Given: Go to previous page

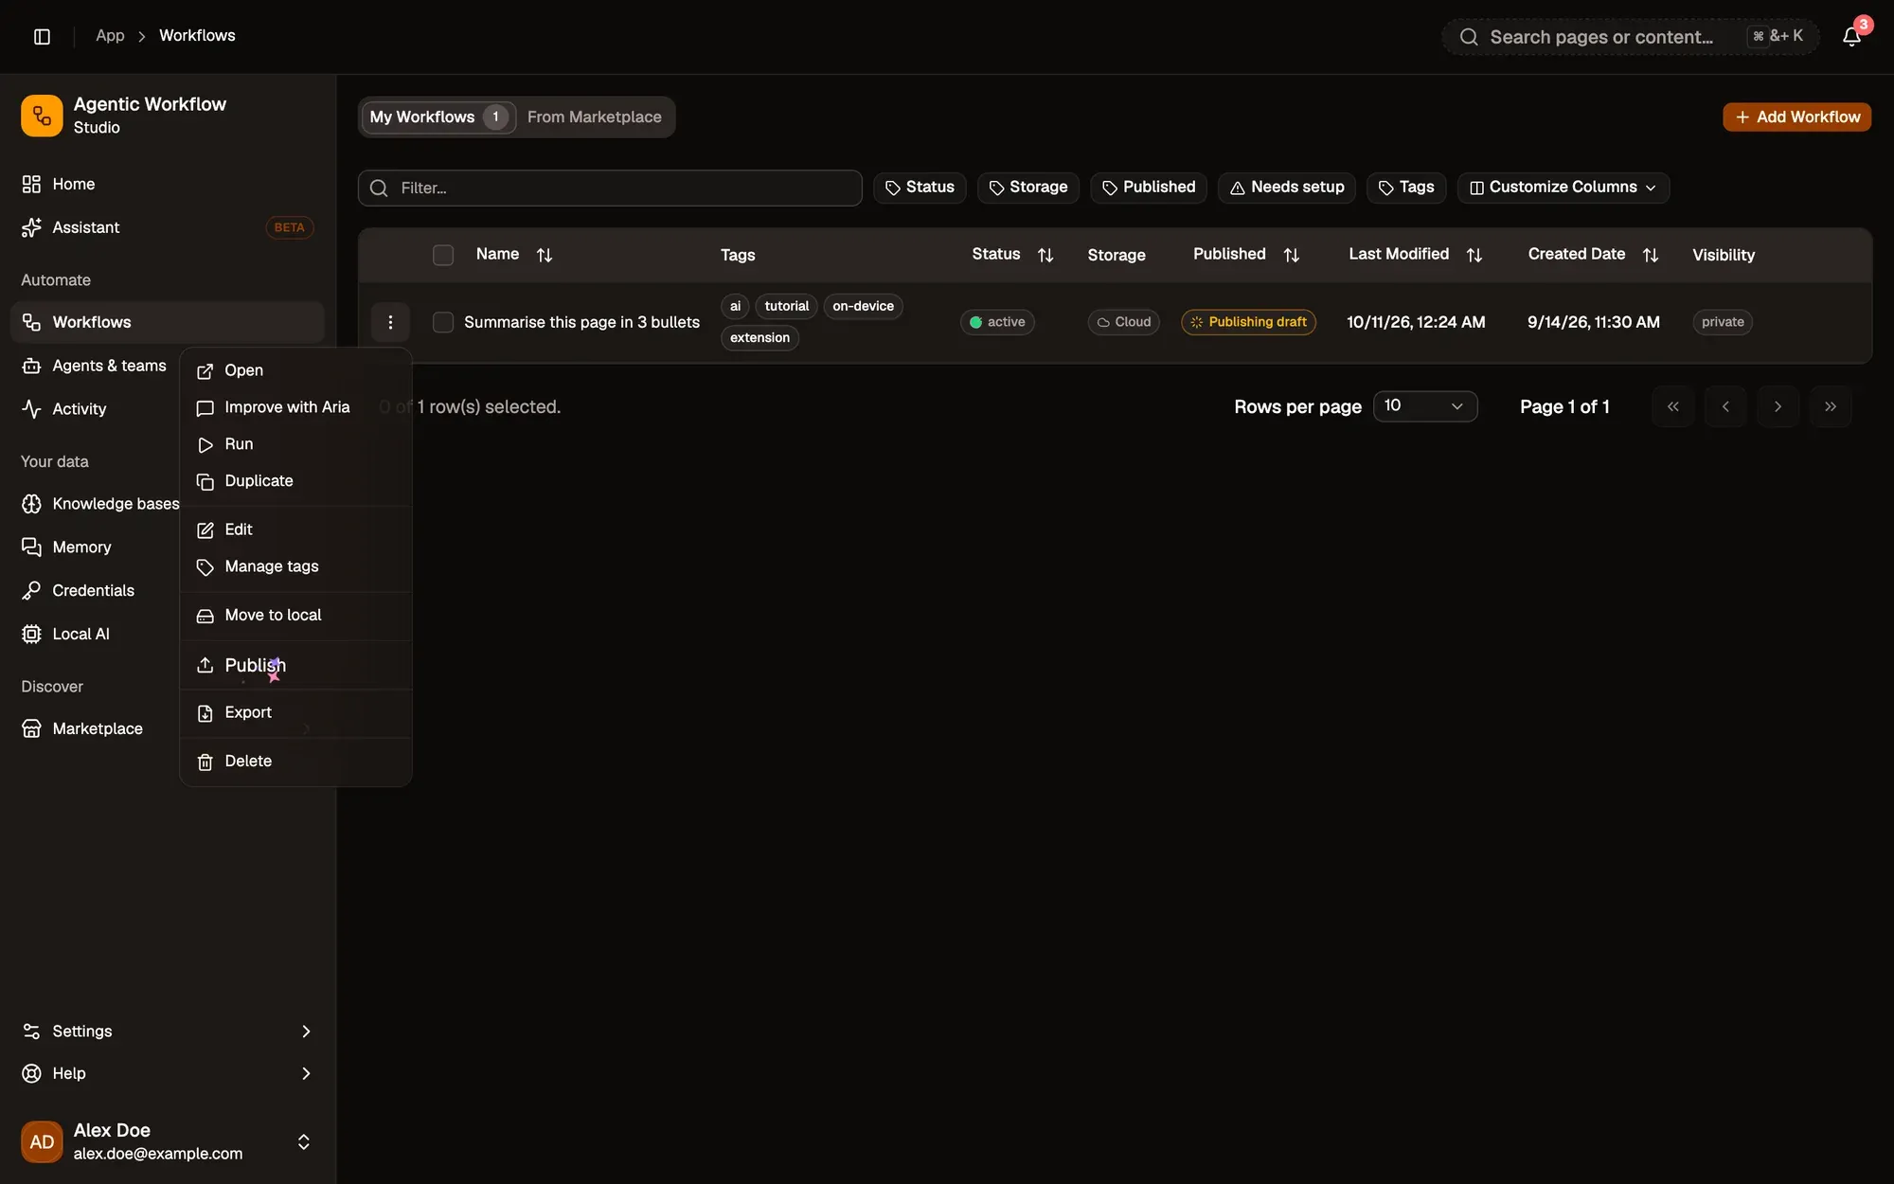Looking at the screenshot, I should click(1725, 406).
